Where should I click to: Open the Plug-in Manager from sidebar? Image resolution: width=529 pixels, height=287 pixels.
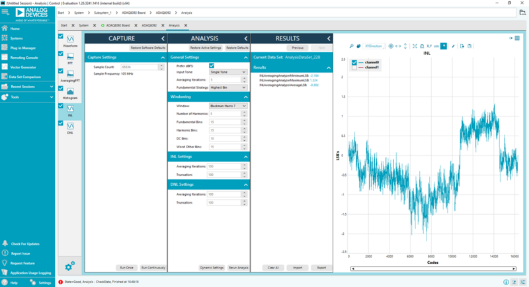pos(23,48)
